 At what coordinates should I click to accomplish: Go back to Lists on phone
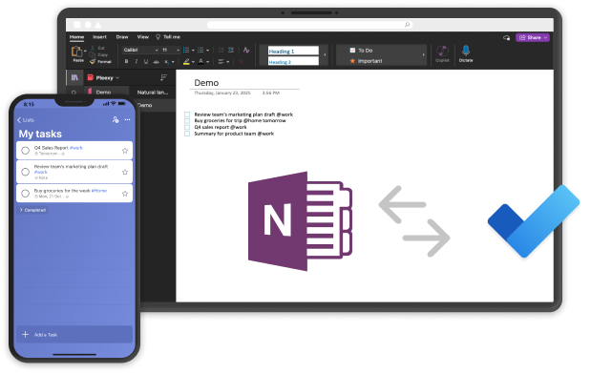pos(26,120)
